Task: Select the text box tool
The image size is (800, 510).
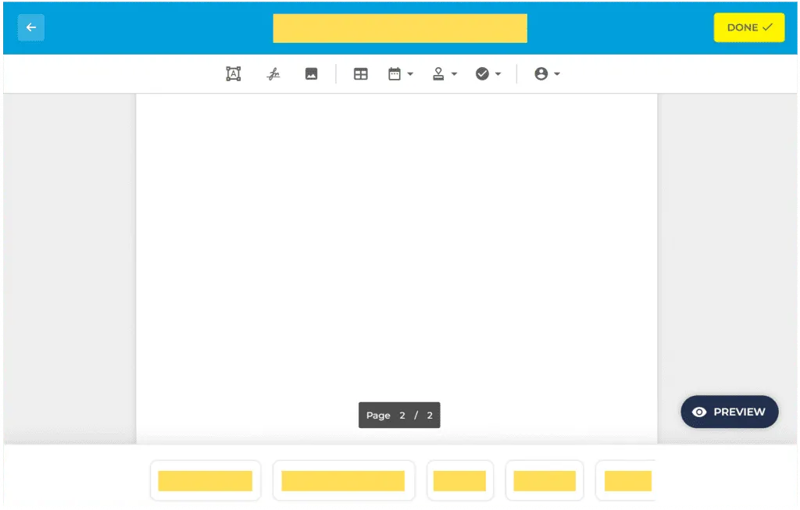Action: 232,73
